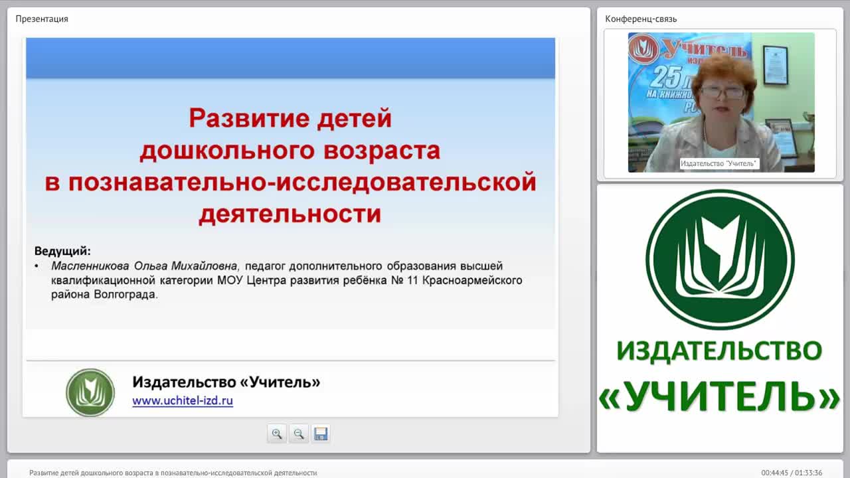This screenshot has height=478, width=850.
Task: Click the 'Издательство «Учитель»' text in slide footer
Action: [226, 382]
